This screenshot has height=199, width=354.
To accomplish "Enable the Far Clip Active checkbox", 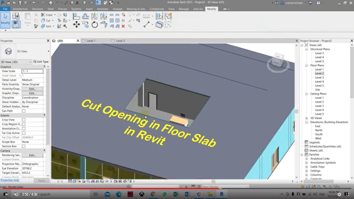I will click(x=24, y=133).
